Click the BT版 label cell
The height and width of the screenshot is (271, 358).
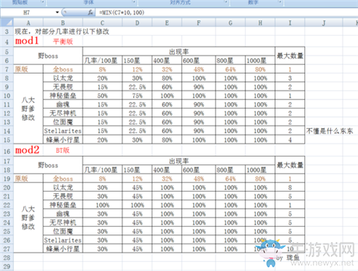click(63, 150)
